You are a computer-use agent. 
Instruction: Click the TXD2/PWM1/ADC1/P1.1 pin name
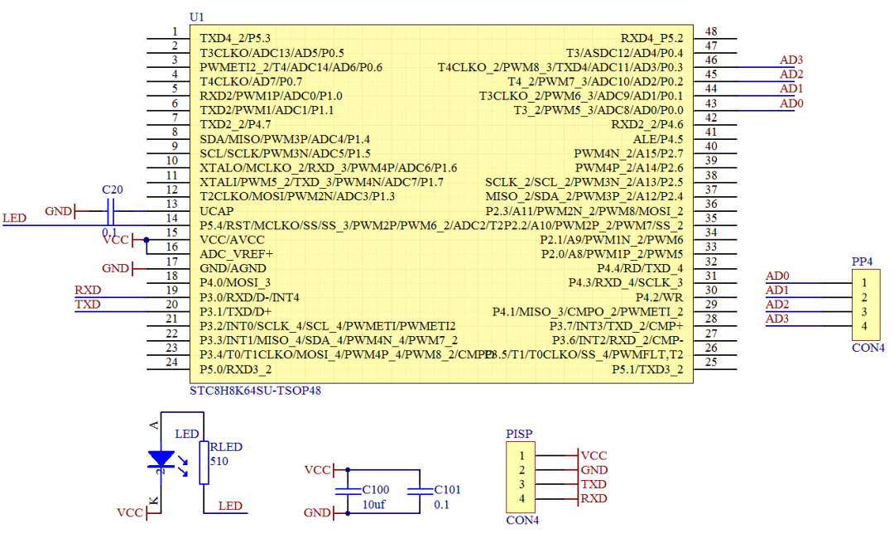pyautogui.click(x=267, y=110)
